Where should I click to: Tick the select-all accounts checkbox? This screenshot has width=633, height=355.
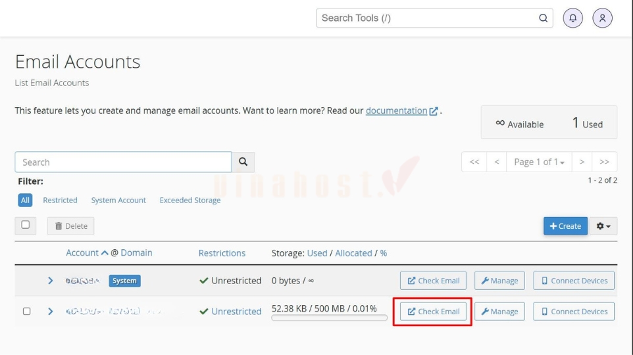(26, 225)
